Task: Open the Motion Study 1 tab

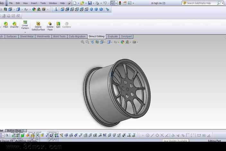Action: tap(16, 130)
